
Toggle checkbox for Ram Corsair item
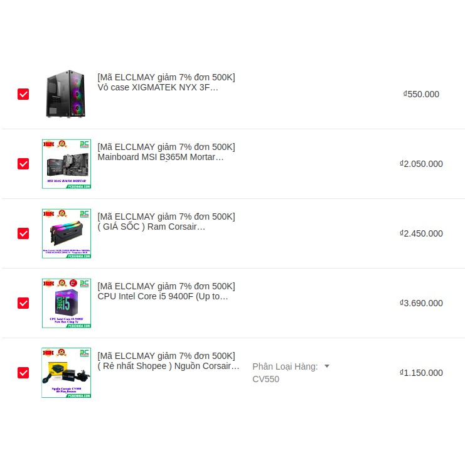[23, 233]
